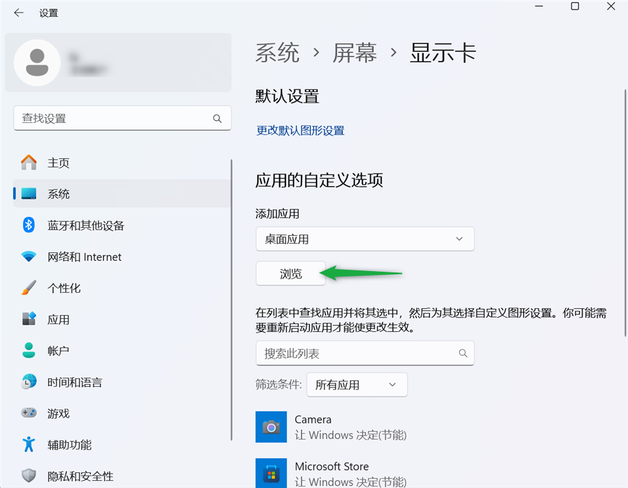Expand the 所有应用 filter dropdown
Screen dimensions: 628x488
(356, 385)
